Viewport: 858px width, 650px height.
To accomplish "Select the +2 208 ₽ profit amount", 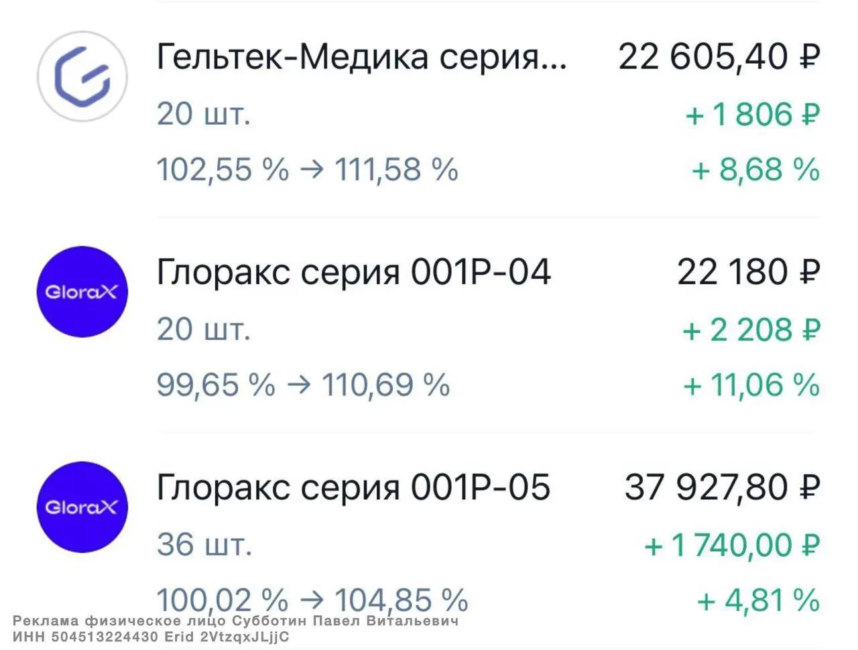I will (751, 330).
